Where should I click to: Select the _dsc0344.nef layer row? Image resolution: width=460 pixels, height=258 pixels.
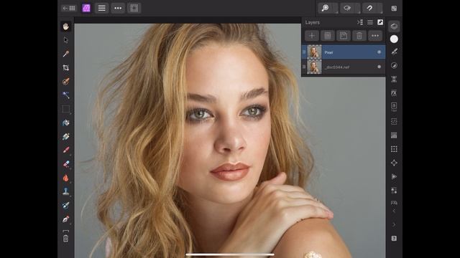pos(344,67)
